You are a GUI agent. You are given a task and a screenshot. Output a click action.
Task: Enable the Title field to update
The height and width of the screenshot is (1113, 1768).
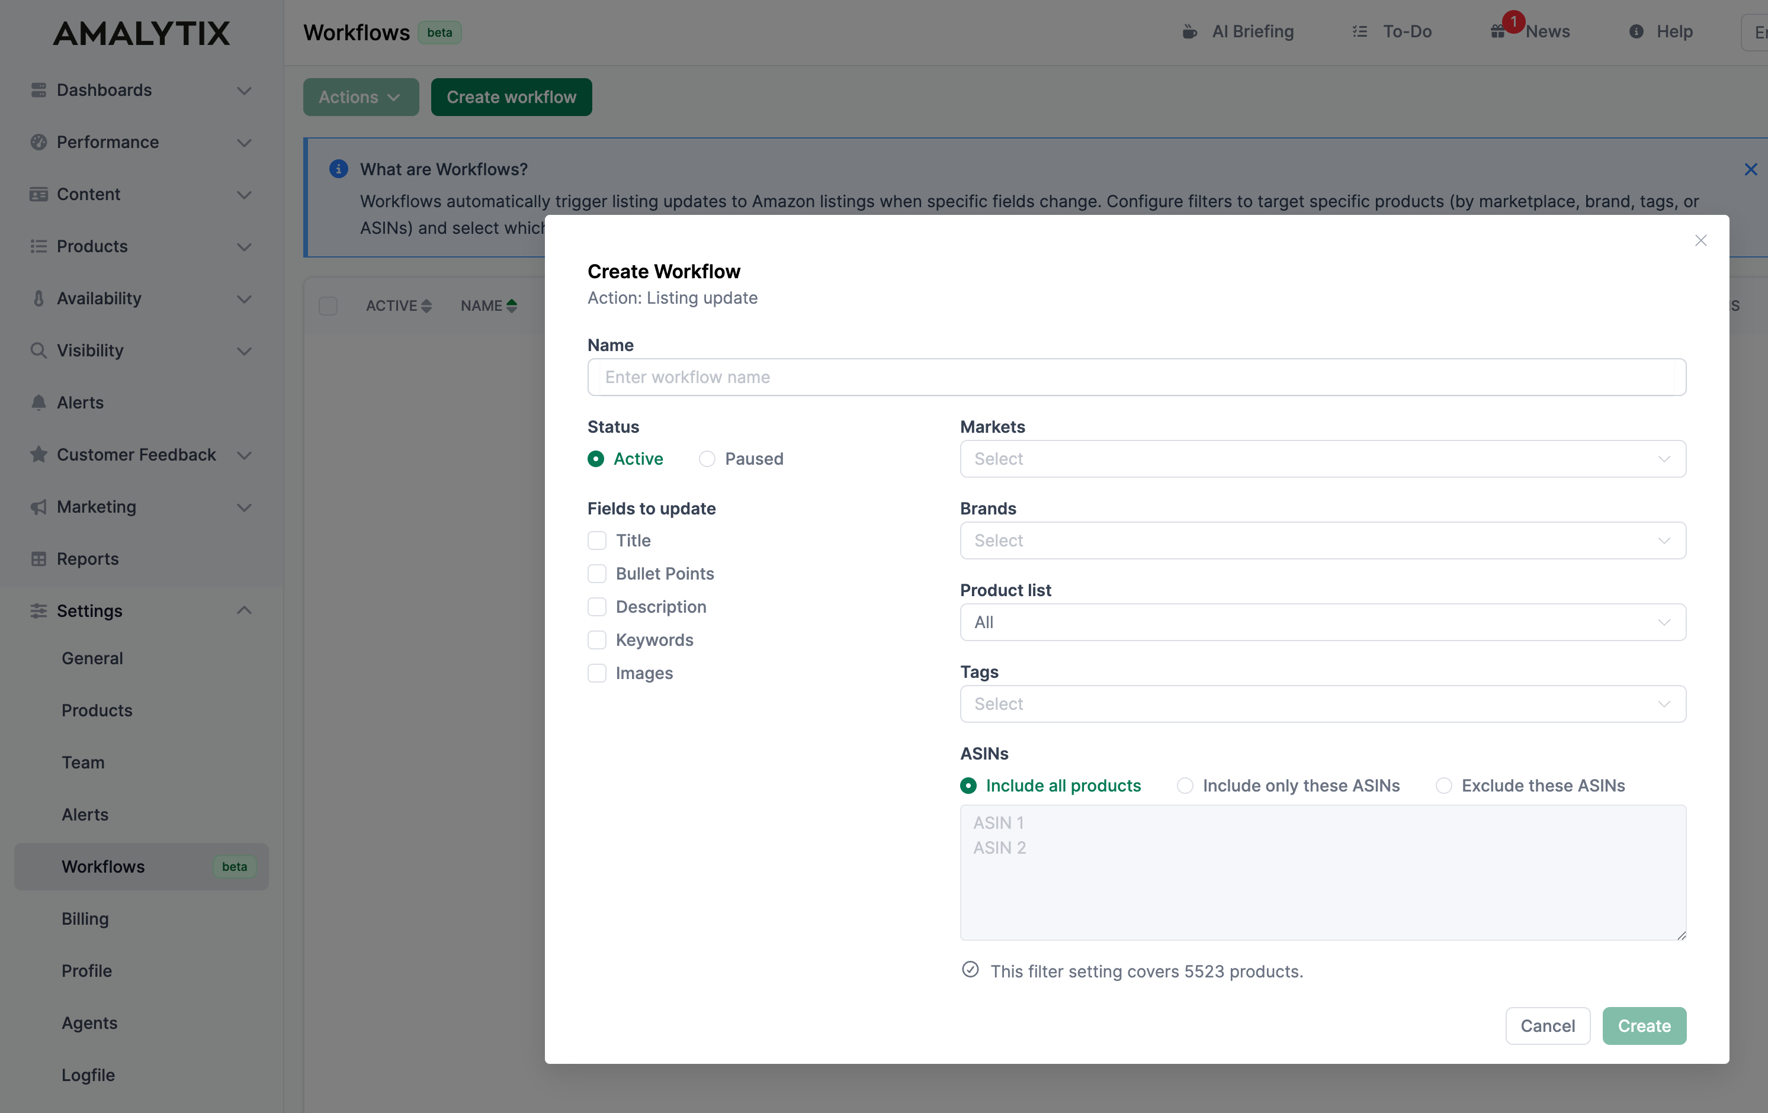(597, 540)
